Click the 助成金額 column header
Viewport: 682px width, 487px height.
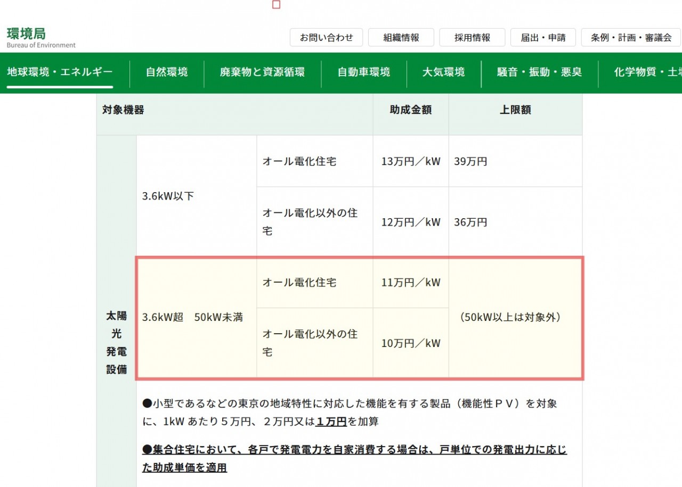[410, 110]
